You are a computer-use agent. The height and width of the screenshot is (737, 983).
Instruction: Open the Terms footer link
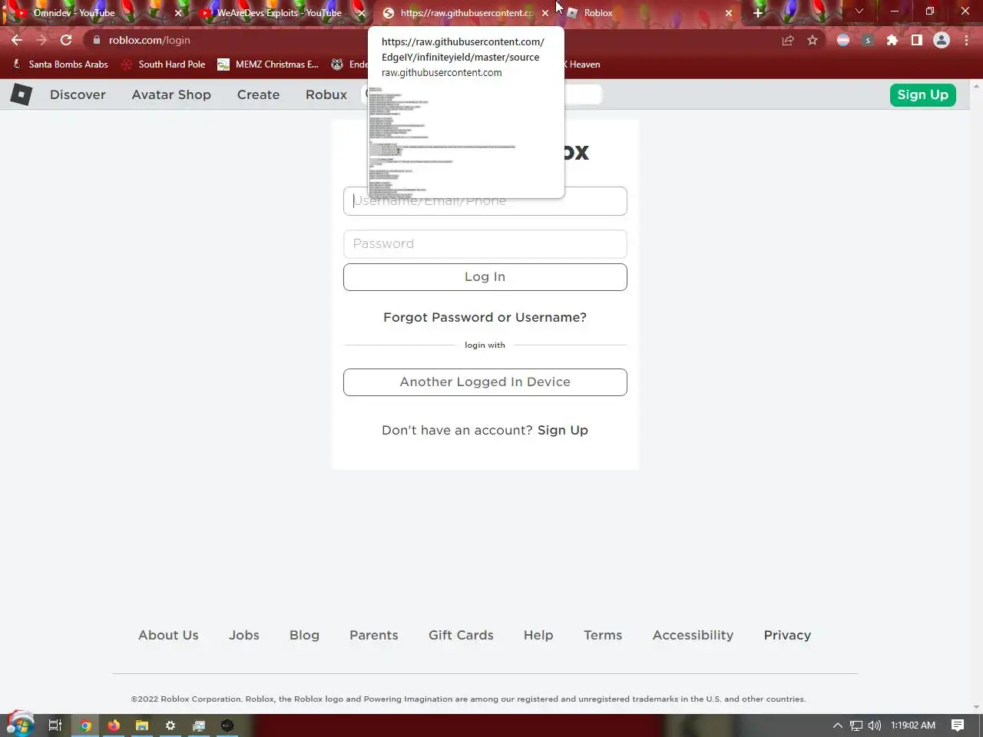pyautogui.click(x=603, y=635)
